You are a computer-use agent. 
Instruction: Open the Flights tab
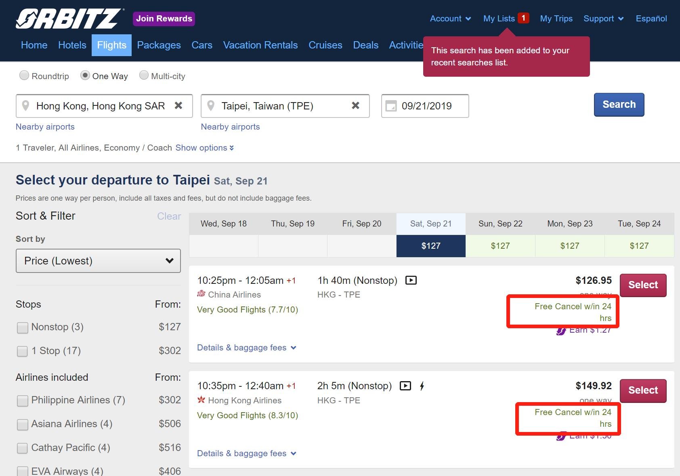pyautogui.click(x=112, y=45)
